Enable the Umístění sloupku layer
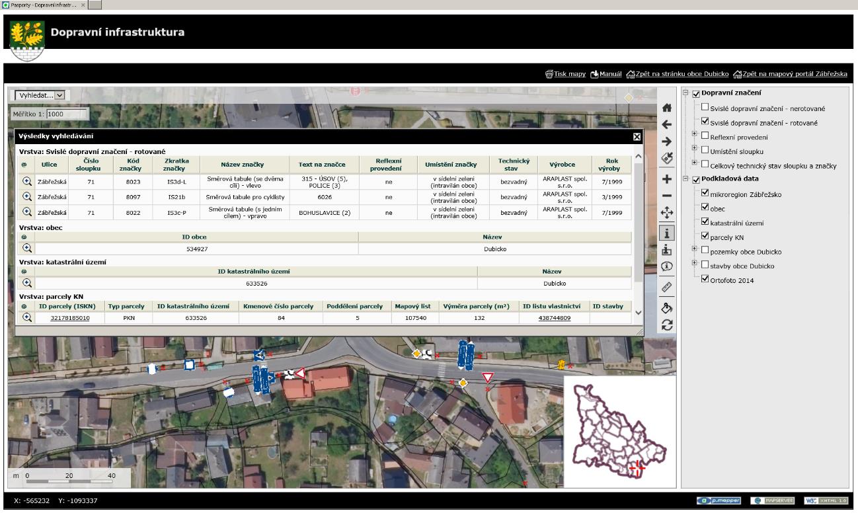The image size is (858, 515). pos(705,151)
